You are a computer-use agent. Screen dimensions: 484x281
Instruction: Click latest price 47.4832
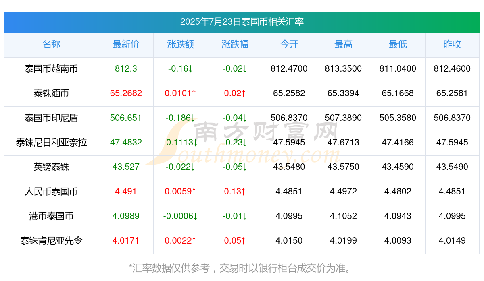tap(126, 143)
